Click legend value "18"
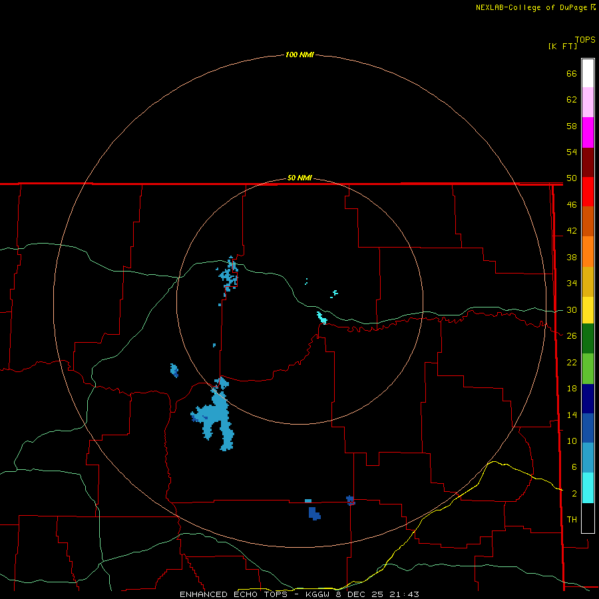The width and height of the screenshot is (599, 599). [572, 389]
